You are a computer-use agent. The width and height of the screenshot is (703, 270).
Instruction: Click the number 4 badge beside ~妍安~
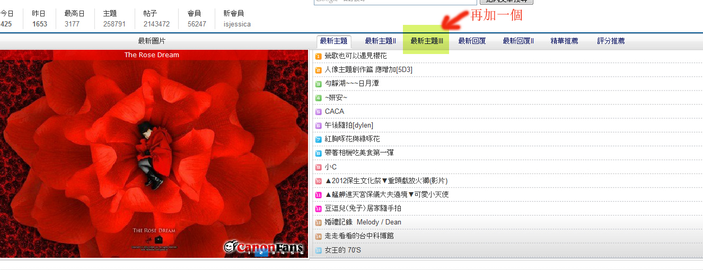pyautogui.click(x=318, y=98)
